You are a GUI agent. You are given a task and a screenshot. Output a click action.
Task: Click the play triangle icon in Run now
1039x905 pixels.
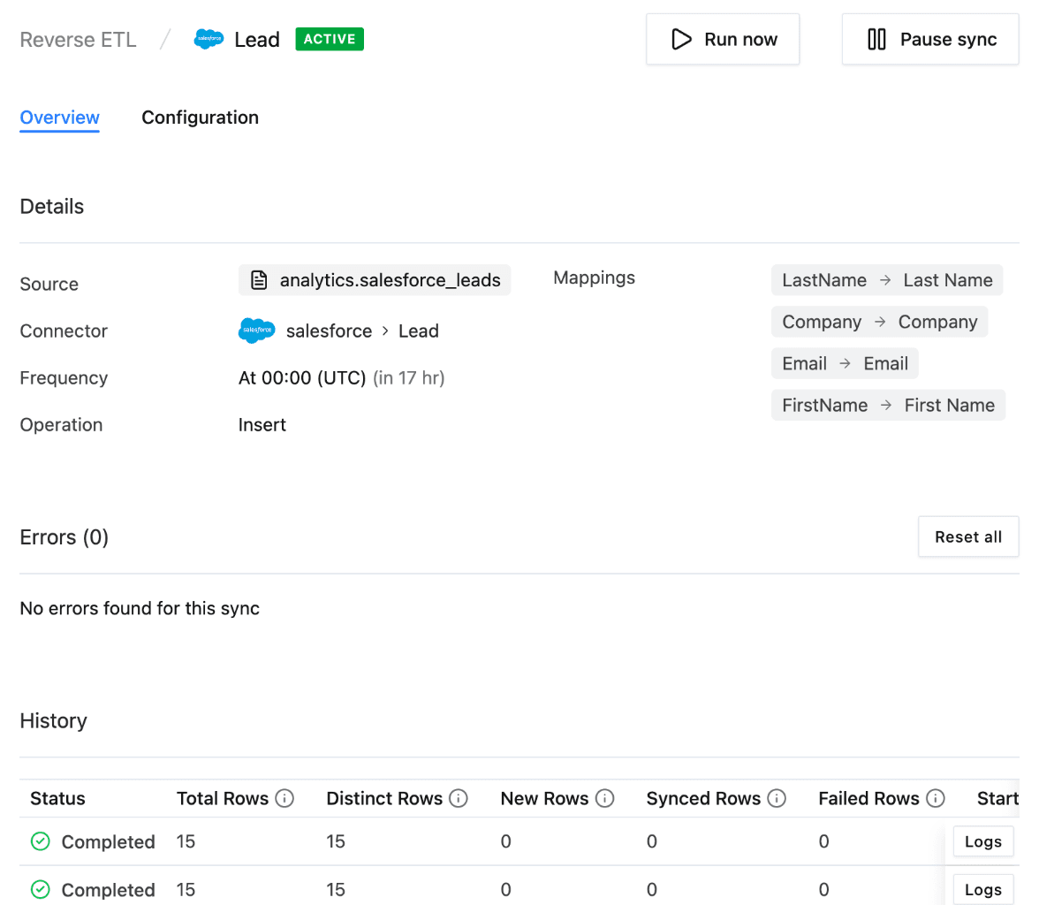coord(681,39)
